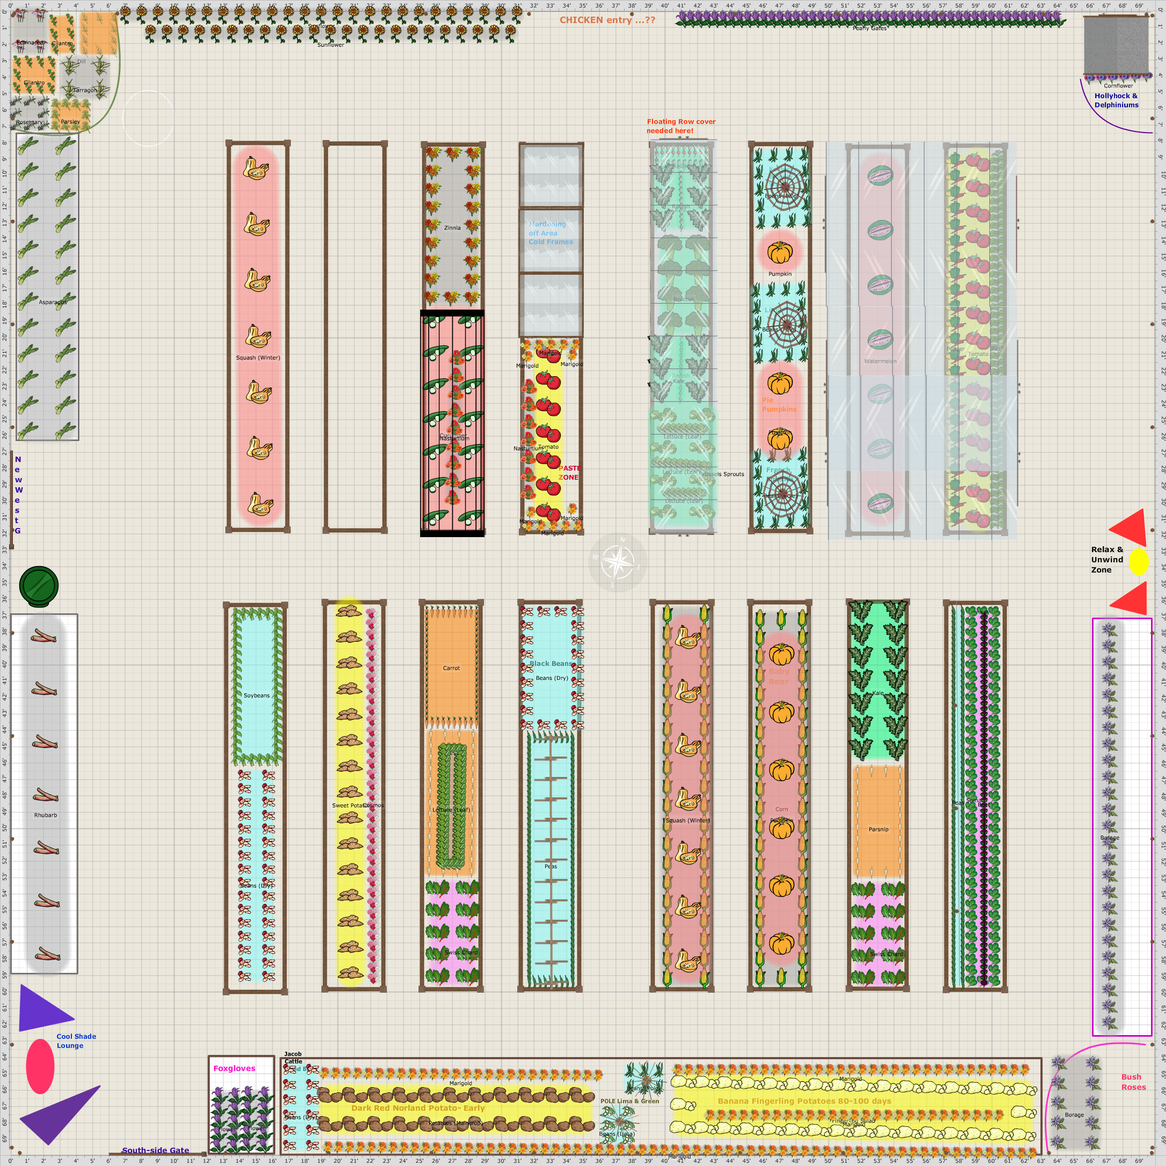1166x1166 pixels.
Task: Select the empty raised bed beside winter squash
Action: (x=355, y=338)
